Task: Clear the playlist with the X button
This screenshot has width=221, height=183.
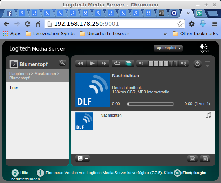Action: pyautogui.click(x=204, y=159)
